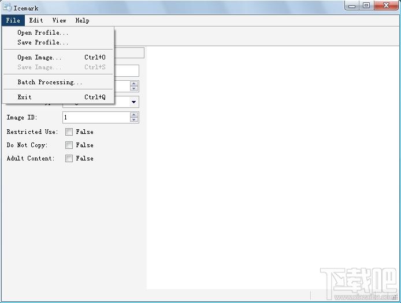This screenshot has height=303, width=401.
Task: Click Exit in the File menu
Action: 58,97
